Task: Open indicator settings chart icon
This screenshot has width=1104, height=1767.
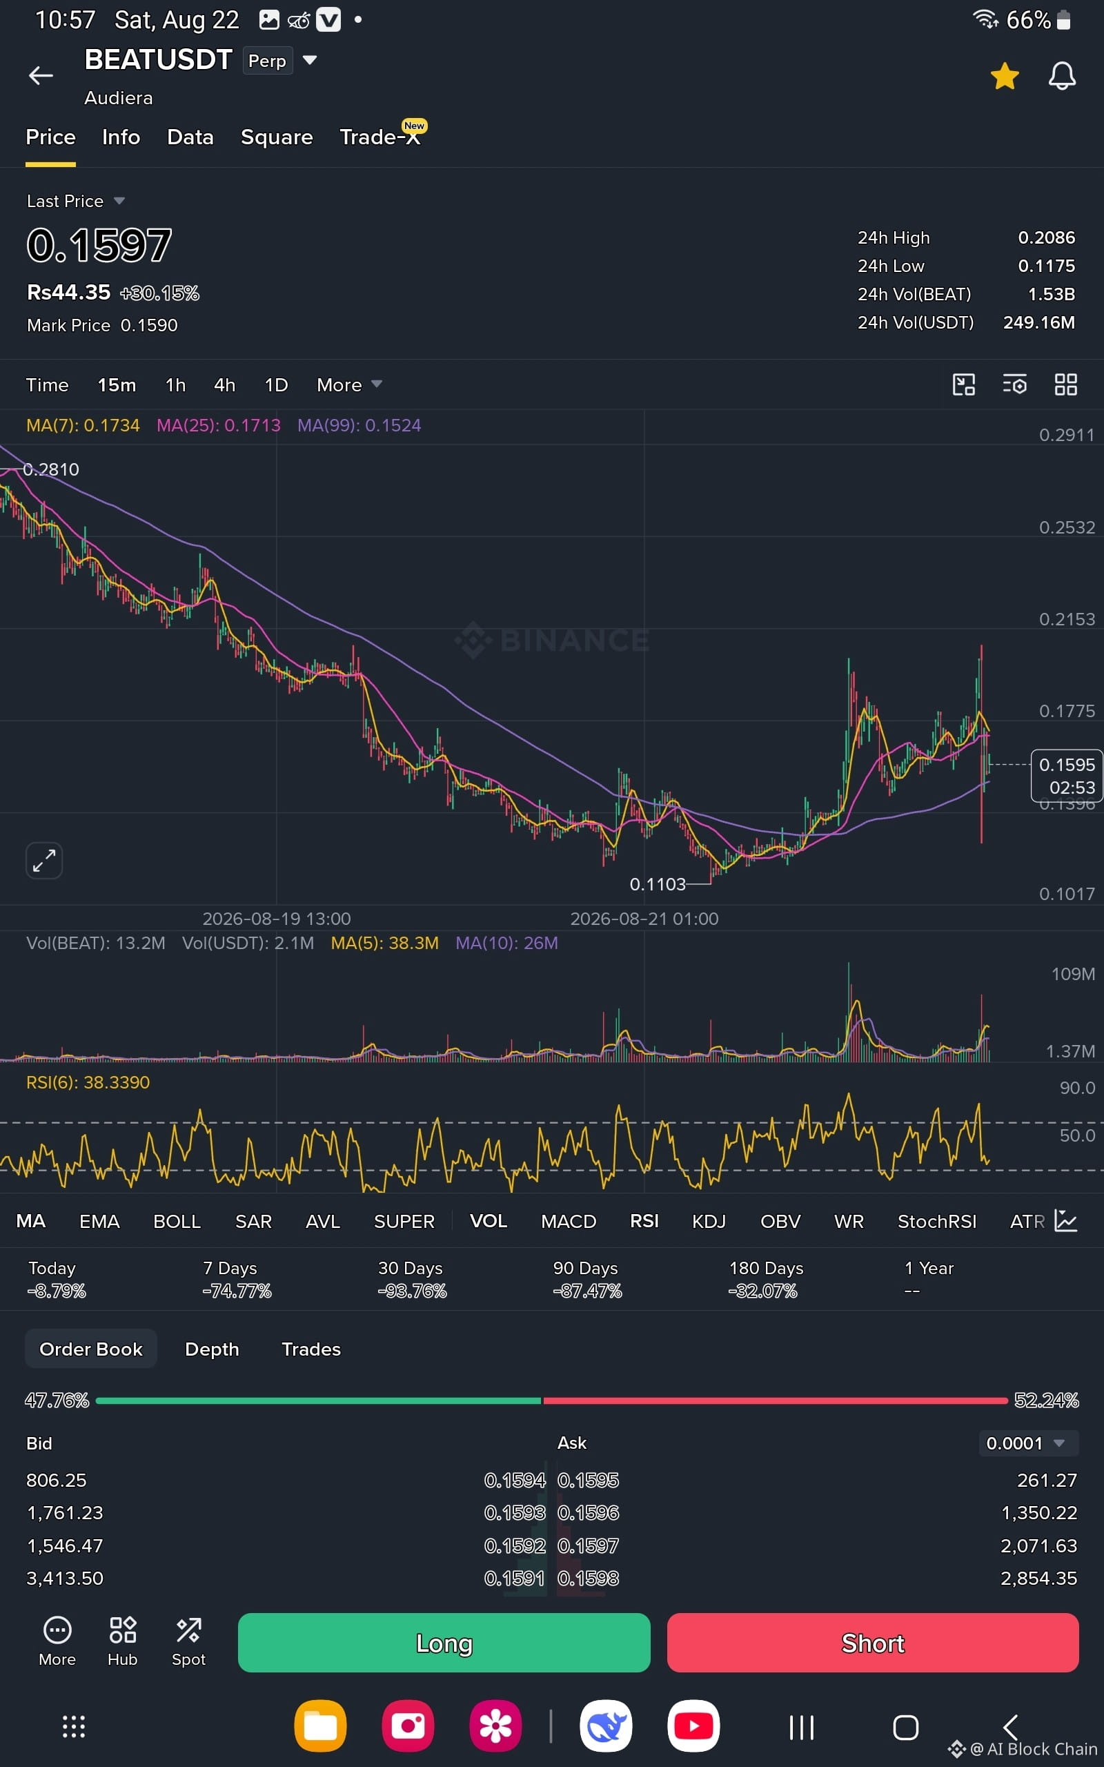Action: [1066, 1221]
